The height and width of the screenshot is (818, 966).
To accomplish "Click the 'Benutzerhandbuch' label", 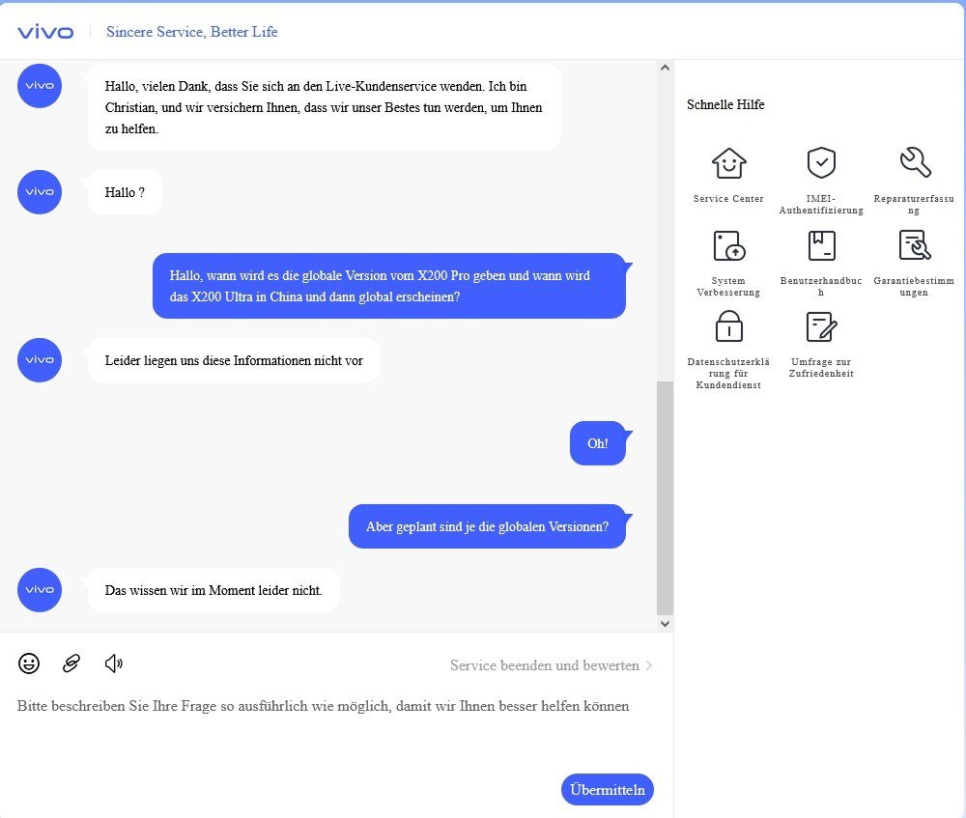I will 821,287.
